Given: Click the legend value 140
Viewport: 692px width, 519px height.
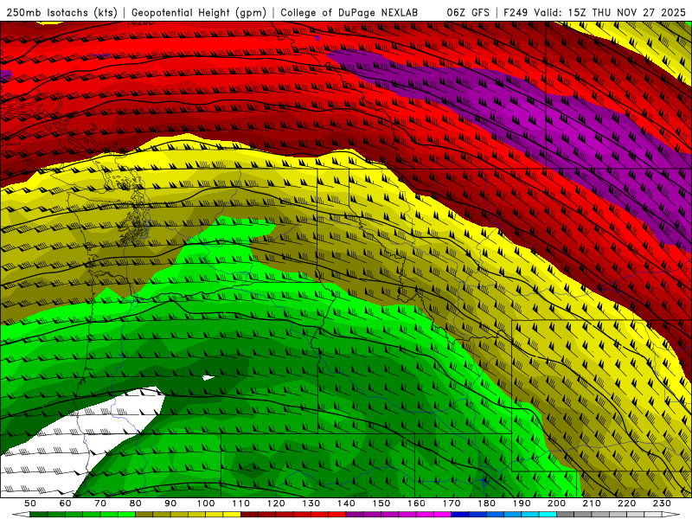Looking at the screenshot, I should (346, 503).
